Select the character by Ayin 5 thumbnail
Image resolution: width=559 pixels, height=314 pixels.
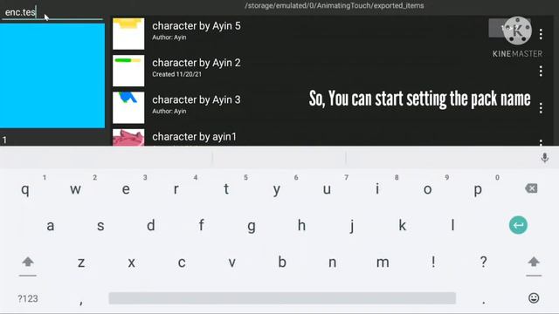tap(128, 34)
